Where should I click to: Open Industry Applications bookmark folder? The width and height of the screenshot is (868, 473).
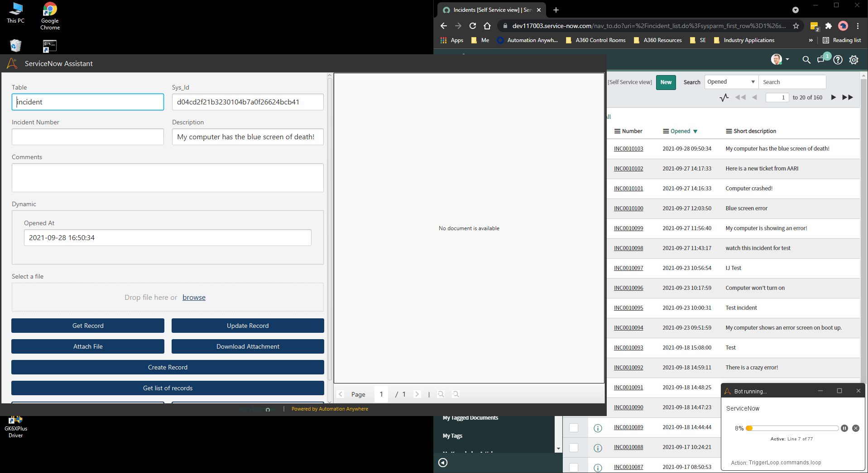(744, 40)
